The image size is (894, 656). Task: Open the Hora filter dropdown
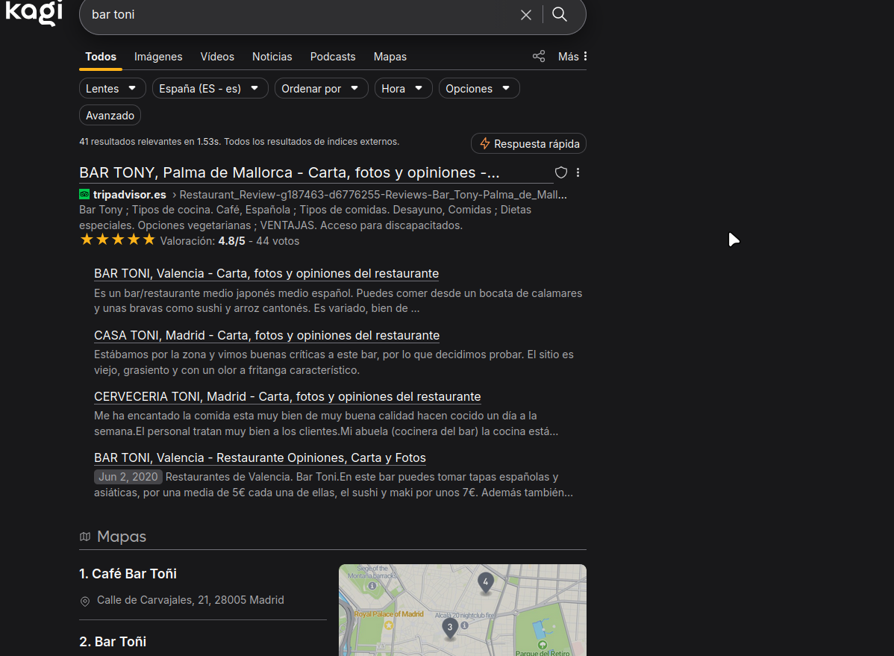[403, 88]
